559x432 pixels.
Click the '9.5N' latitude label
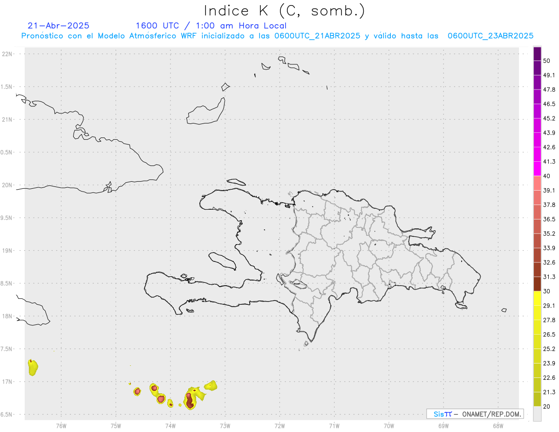[7, 218]
